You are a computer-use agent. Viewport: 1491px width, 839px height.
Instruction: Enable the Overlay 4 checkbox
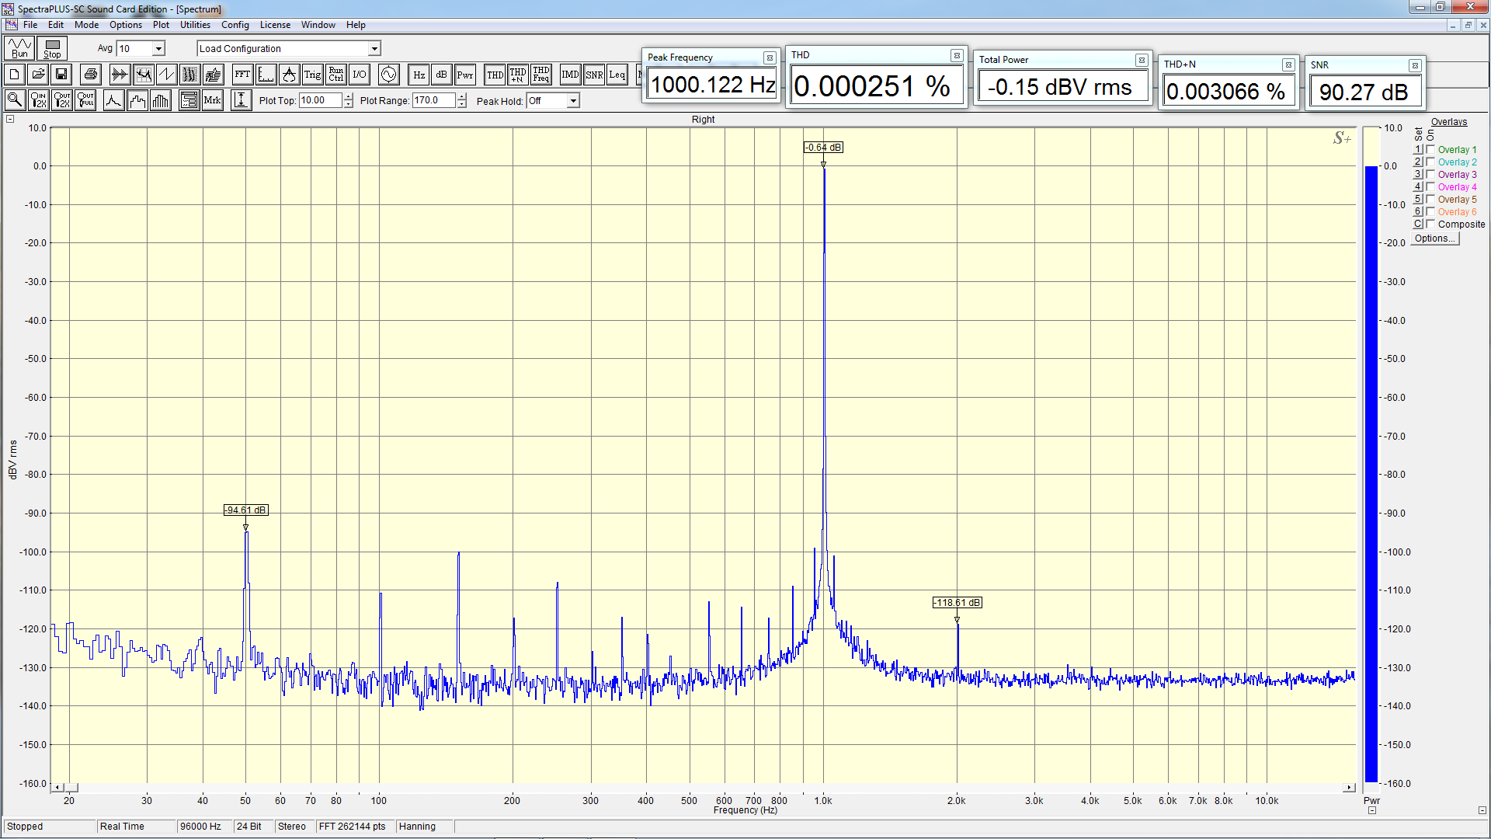[x=1430, y=187]
